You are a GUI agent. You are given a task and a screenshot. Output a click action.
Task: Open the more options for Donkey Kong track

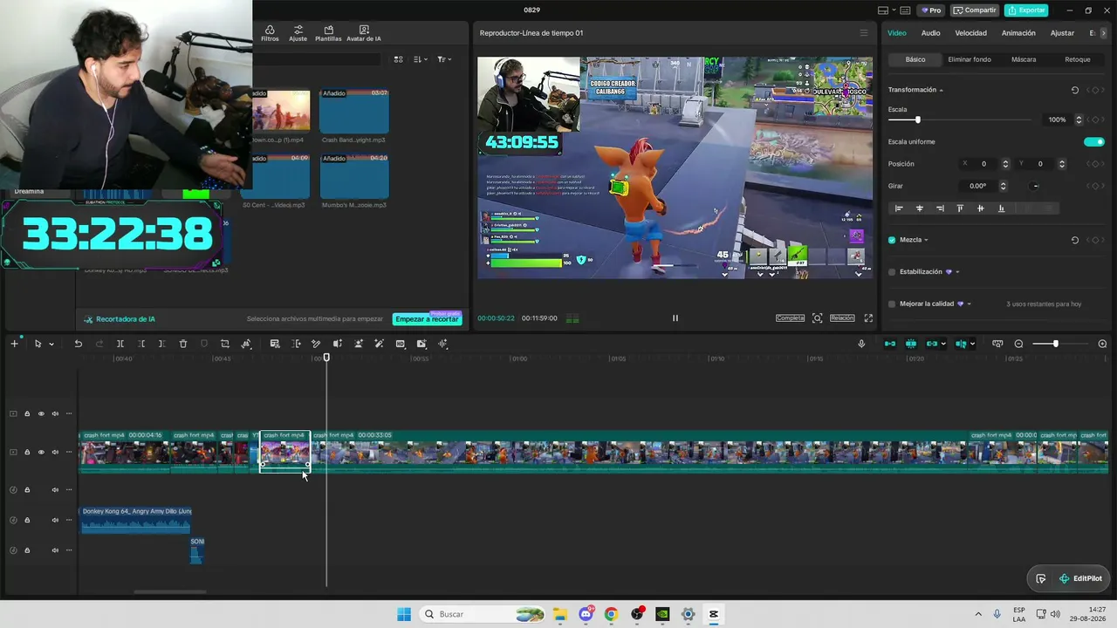pyautogui.click(x=69, y=520)
